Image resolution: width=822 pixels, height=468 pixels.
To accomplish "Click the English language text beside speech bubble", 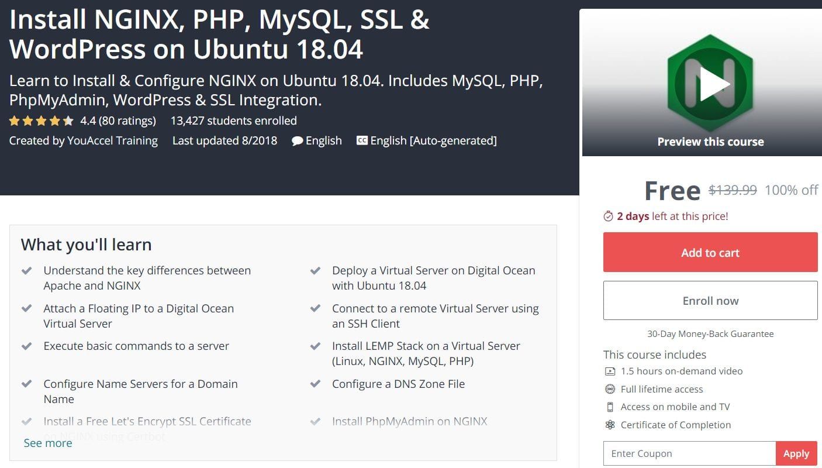I will pos(324,140).
